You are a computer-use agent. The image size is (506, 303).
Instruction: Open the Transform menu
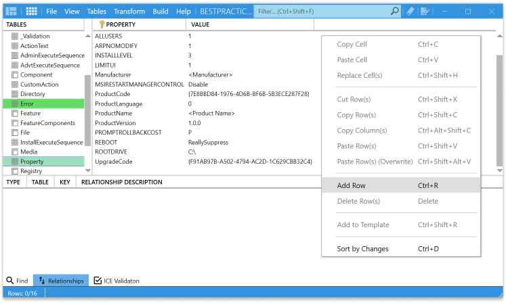point(129,11)
